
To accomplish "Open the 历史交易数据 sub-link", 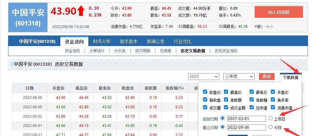I will 193,51.
